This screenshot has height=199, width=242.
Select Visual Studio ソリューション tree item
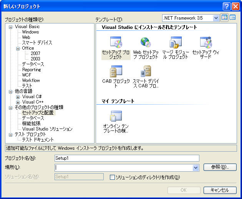47,129
